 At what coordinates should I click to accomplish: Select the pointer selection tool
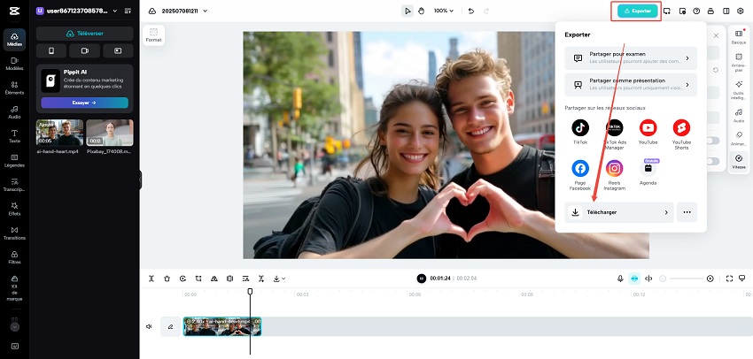[408, 11]
